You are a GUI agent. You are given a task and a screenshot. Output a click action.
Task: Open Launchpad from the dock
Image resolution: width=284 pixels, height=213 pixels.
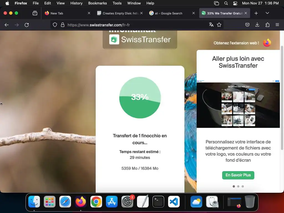pos(50,202)
